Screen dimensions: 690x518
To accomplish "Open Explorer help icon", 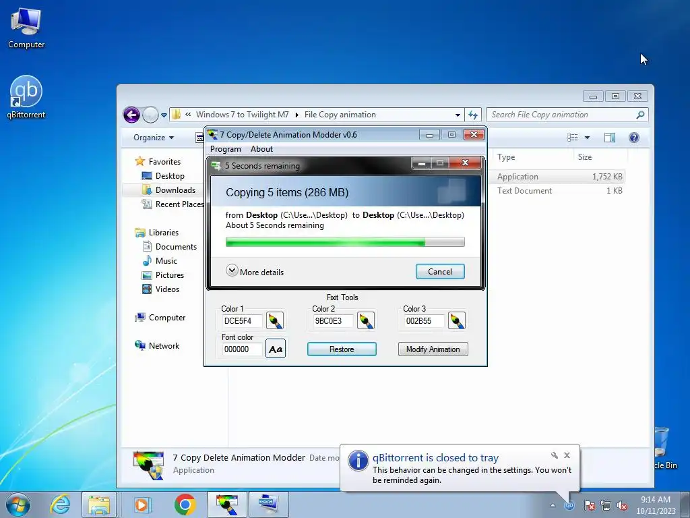I will [x=634, y=138].
